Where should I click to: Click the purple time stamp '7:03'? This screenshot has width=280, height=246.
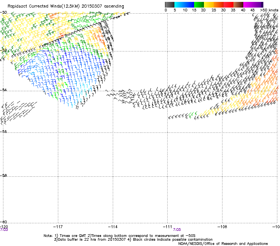[4, 230]
